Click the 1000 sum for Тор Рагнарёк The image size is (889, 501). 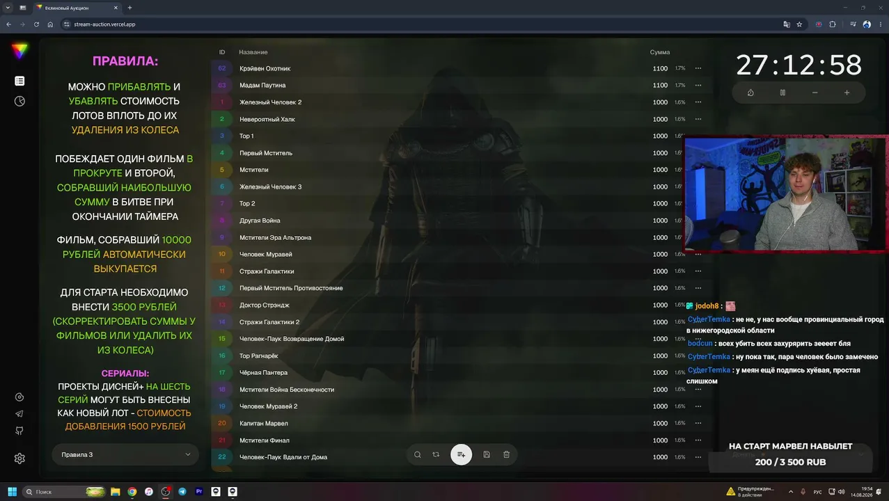click(660, 356)
